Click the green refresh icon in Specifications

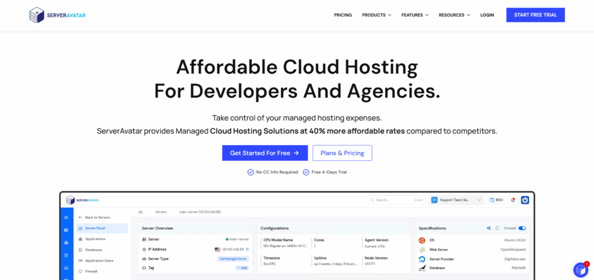(x=497, y=229)
